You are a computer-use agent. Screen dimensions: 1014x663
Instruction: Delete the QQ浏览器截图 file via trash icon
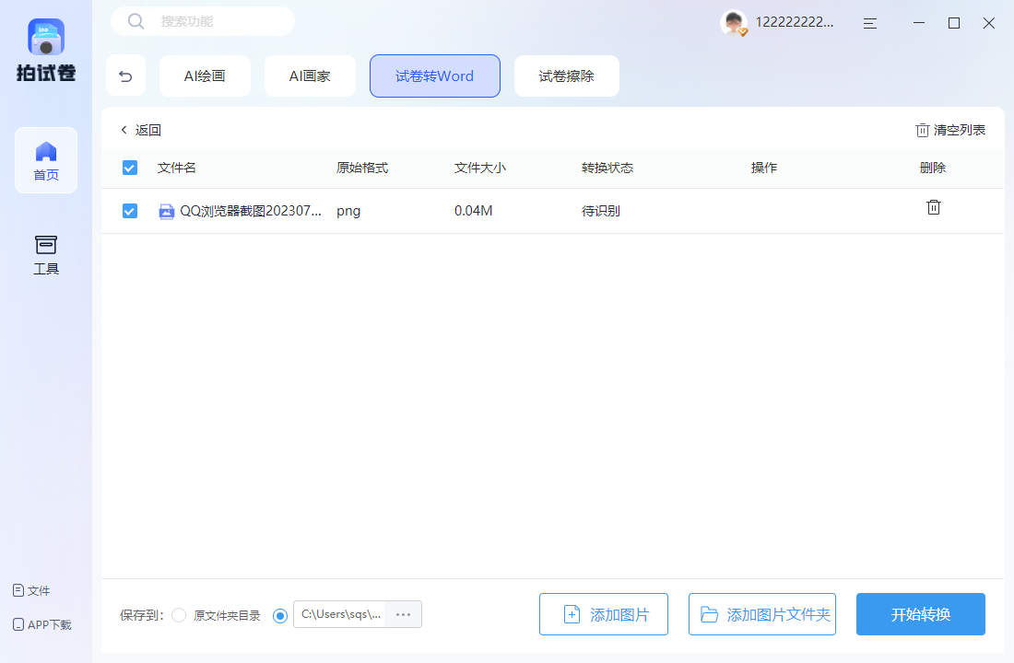tap(933, 208)
